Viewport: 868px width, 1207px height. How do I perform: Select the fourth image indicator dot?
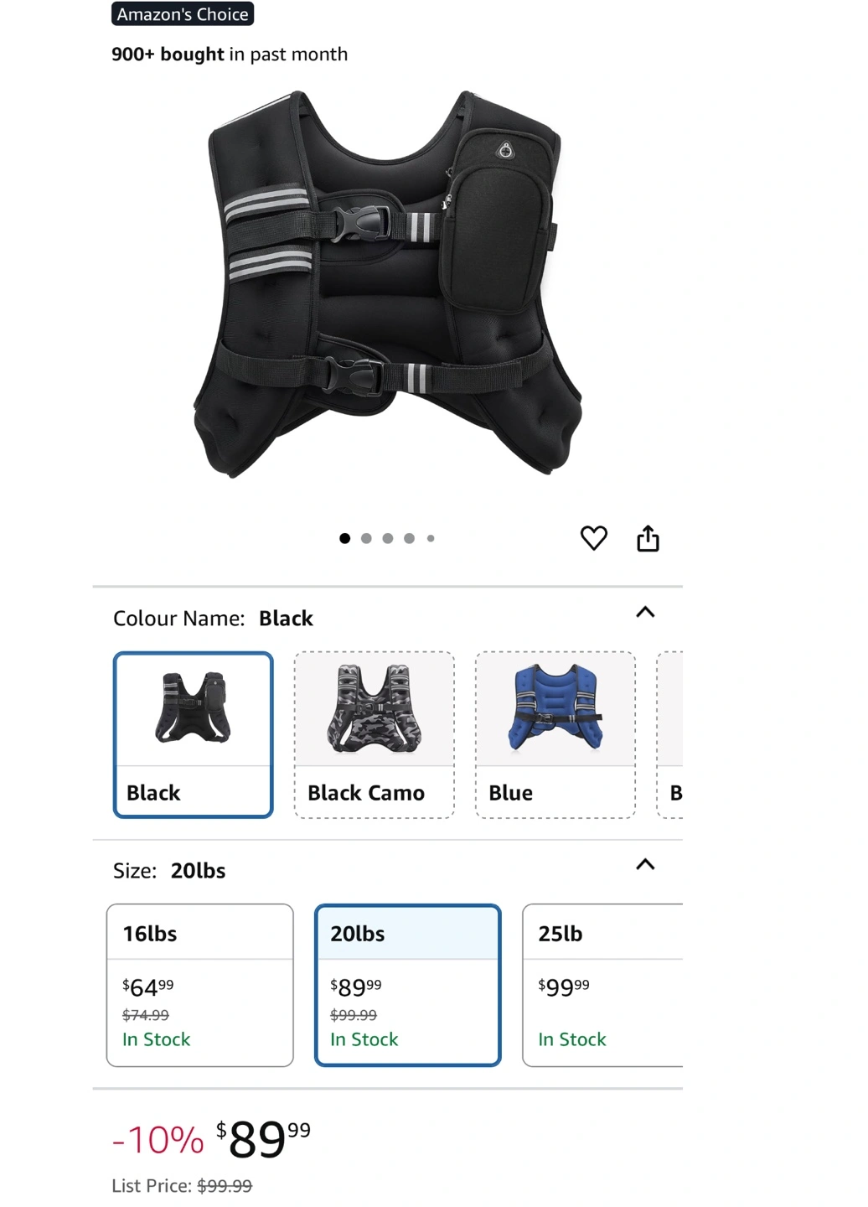pyautogui.click(x=410, y=538)
